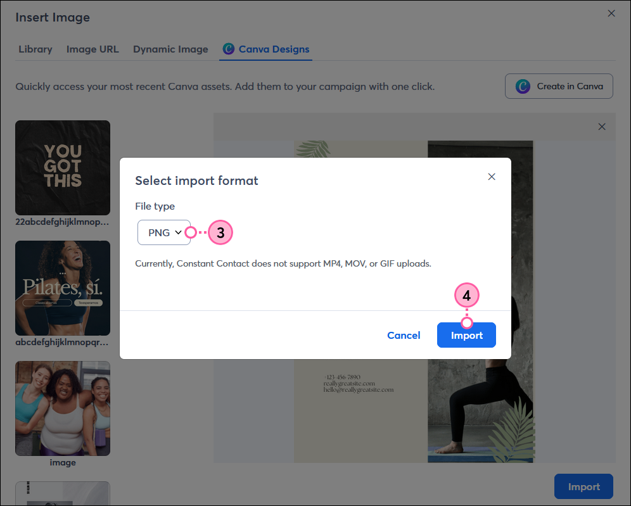
Task: Open the PNG file type dropdown
Action: pos(164,232)
